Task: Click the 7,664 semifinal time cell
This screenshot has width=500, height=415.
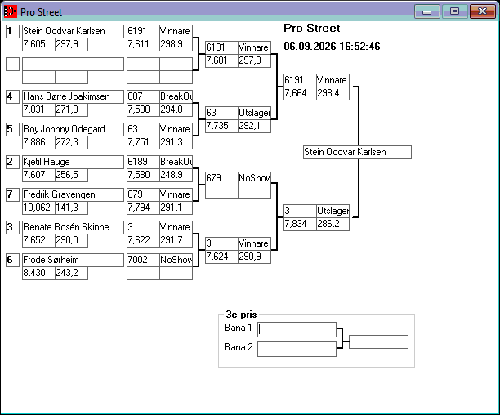Action: tap(300, 93)
